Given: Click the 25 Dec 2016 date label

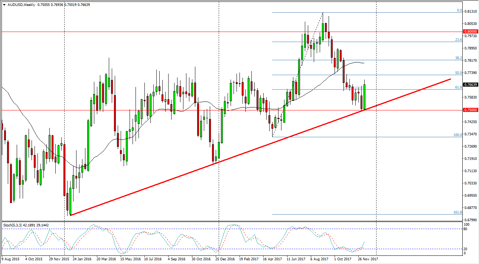Looking at the screenshot, I should [x=225, y=258].
